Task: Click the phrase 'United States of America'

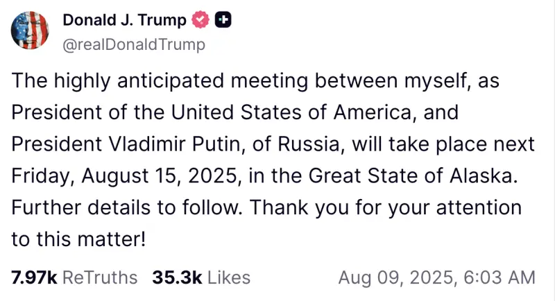Action: 292,112
